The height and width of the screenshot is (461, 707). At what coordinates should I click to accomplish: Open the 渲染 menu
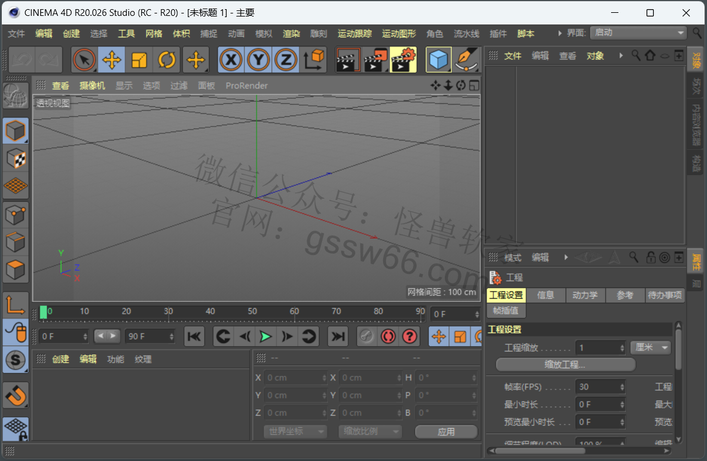click(x=291, y=34)
